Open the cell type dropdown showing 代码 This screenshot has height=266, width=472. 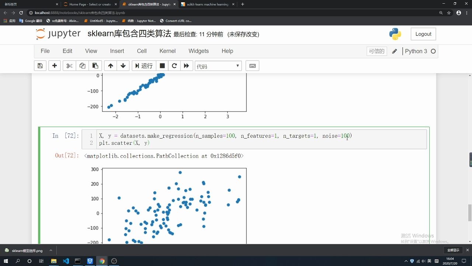(218, 65)
